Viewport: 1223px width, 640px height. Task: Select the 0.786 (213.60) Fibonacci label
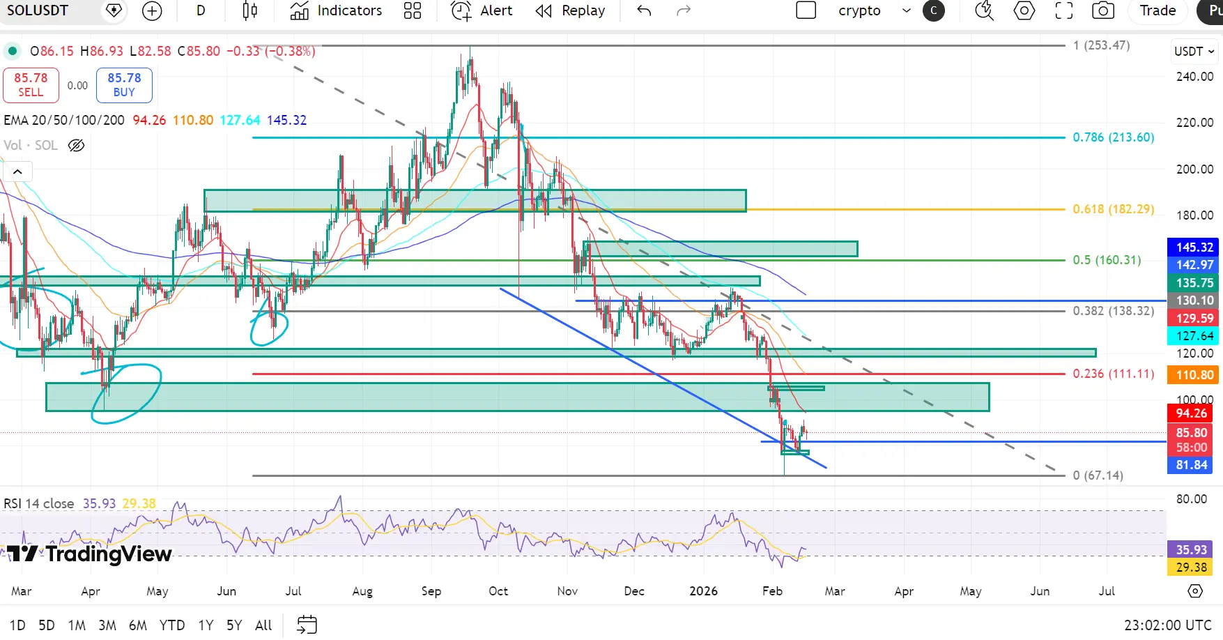coord(1114,137)
